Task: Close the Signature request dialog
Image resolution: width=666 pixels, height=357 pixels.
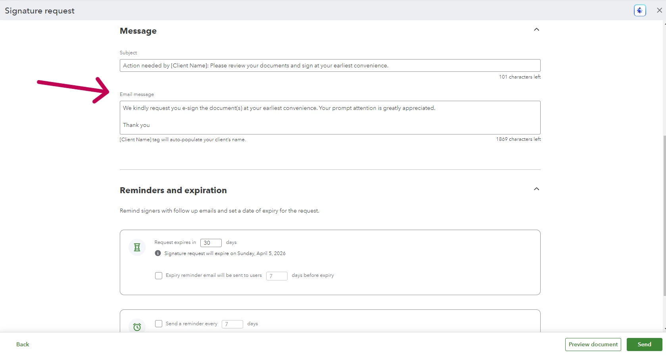Action: (659, 10)
